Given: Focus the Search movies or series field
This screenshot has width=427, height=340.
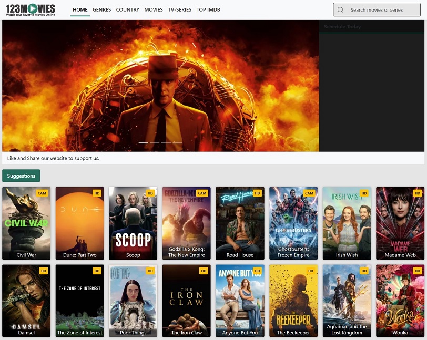Looking at the screenshot, I should coord(377,10).
